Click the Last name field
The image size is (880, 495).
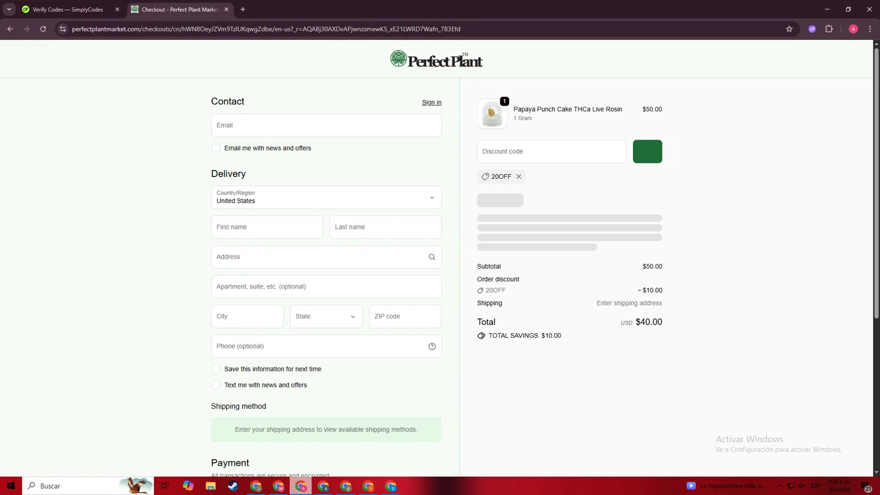click(385, 227)
